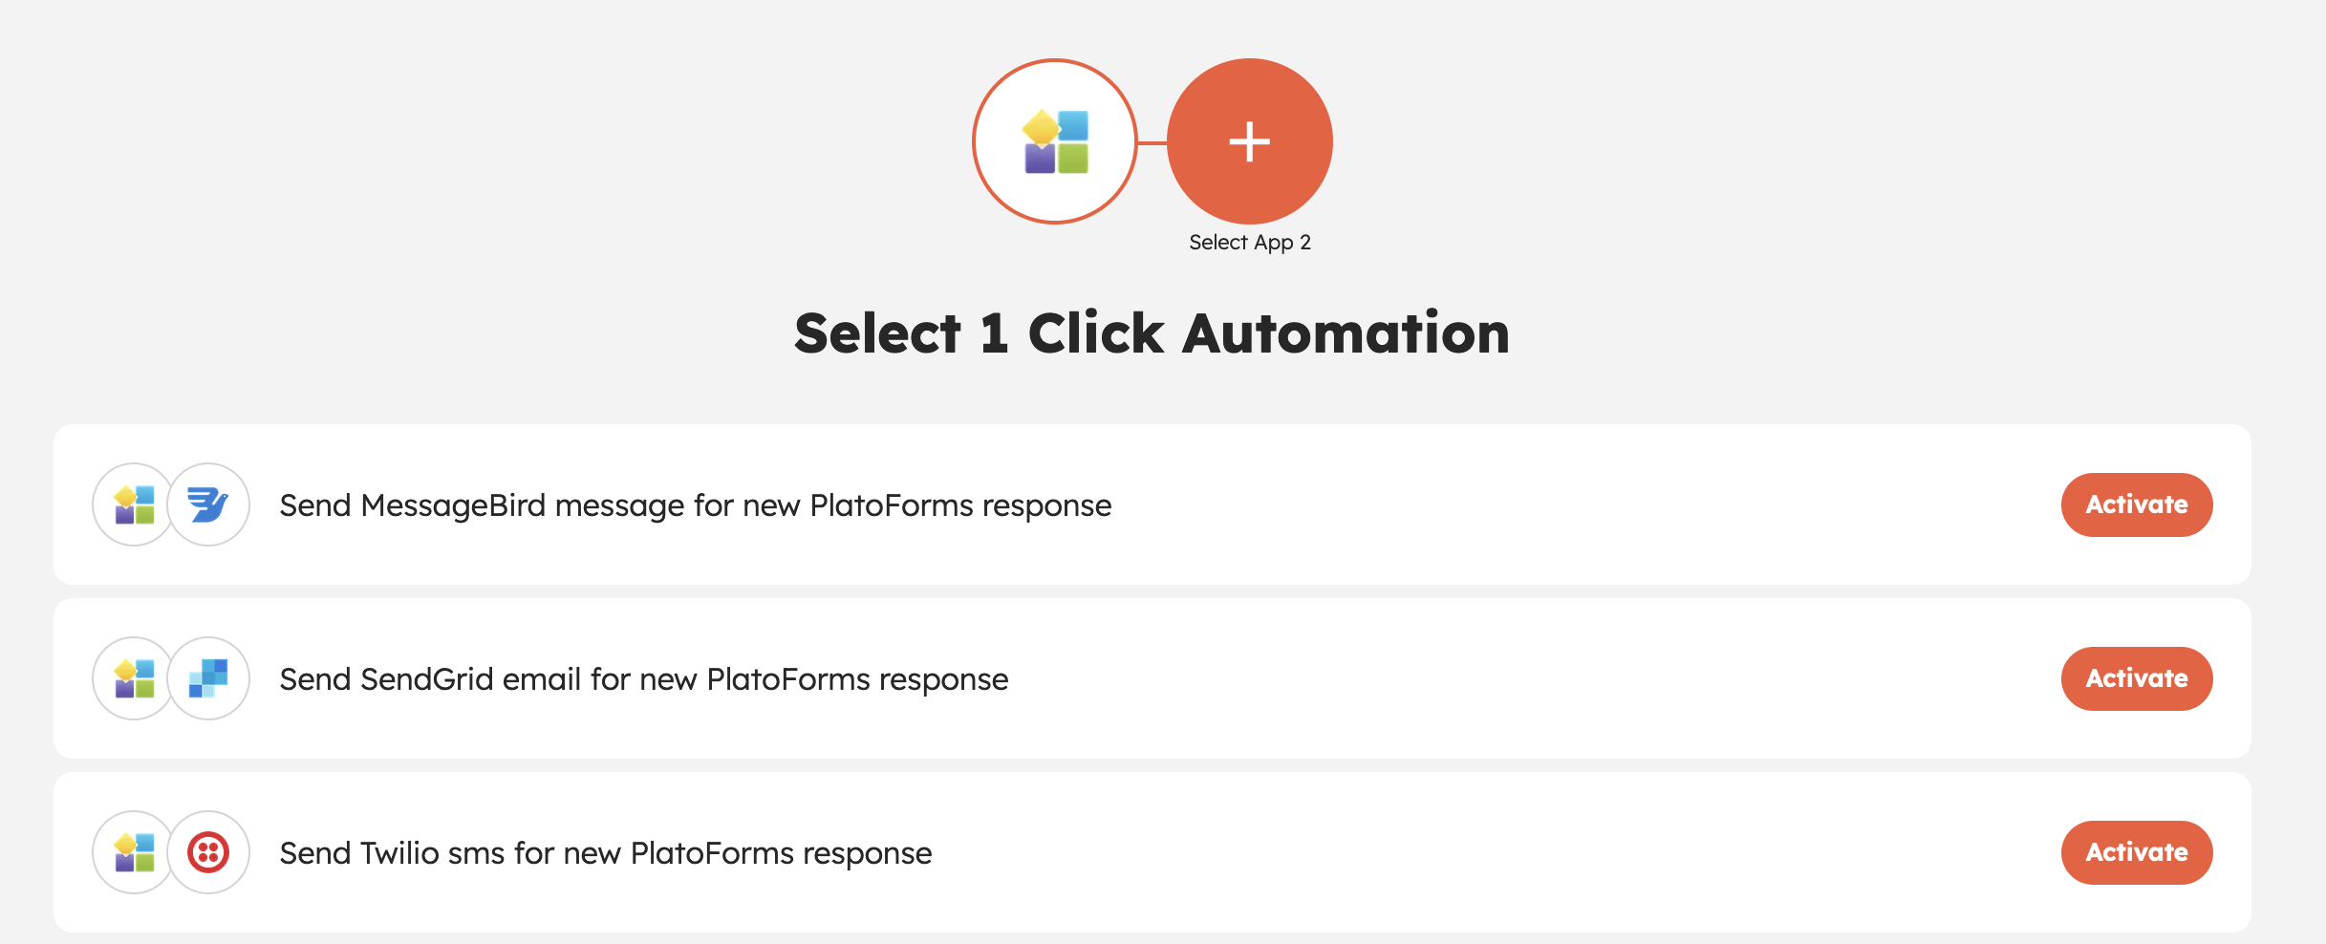Click the PlatoForms app icon at top
2326x944 pixels.
(x=1055, y=141)
